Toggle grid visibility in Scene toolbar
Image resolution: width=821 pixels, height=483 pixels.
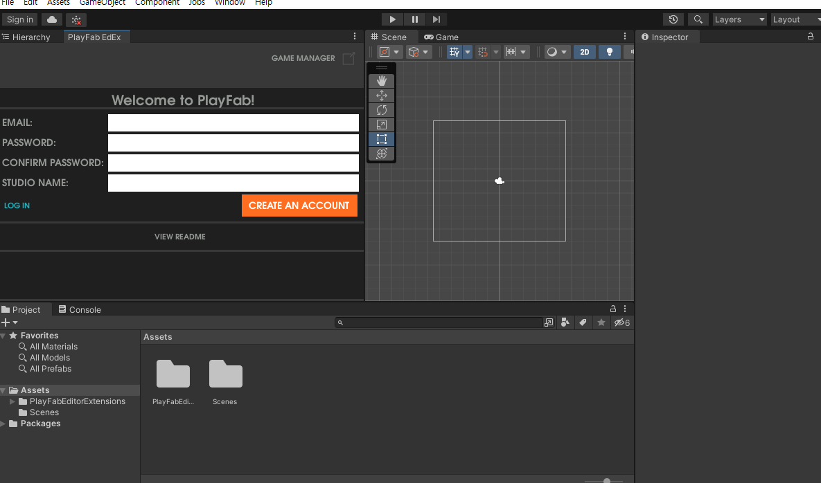454,52
